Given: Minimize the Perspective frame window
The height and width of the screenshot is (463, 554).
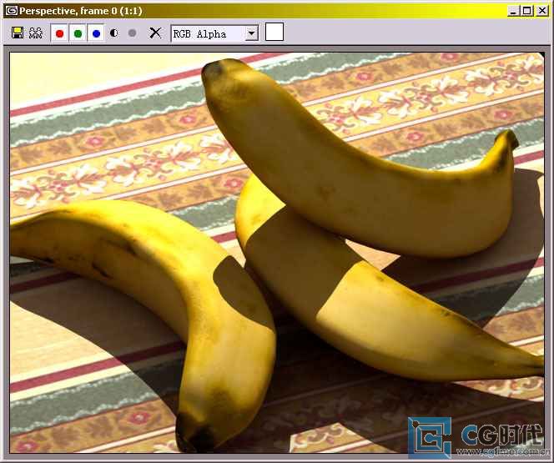Looking at the screenshot, I should tap(513, 11).
